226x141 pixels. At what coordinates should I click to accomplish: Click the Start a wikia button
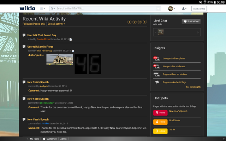[x=199, y=8]
